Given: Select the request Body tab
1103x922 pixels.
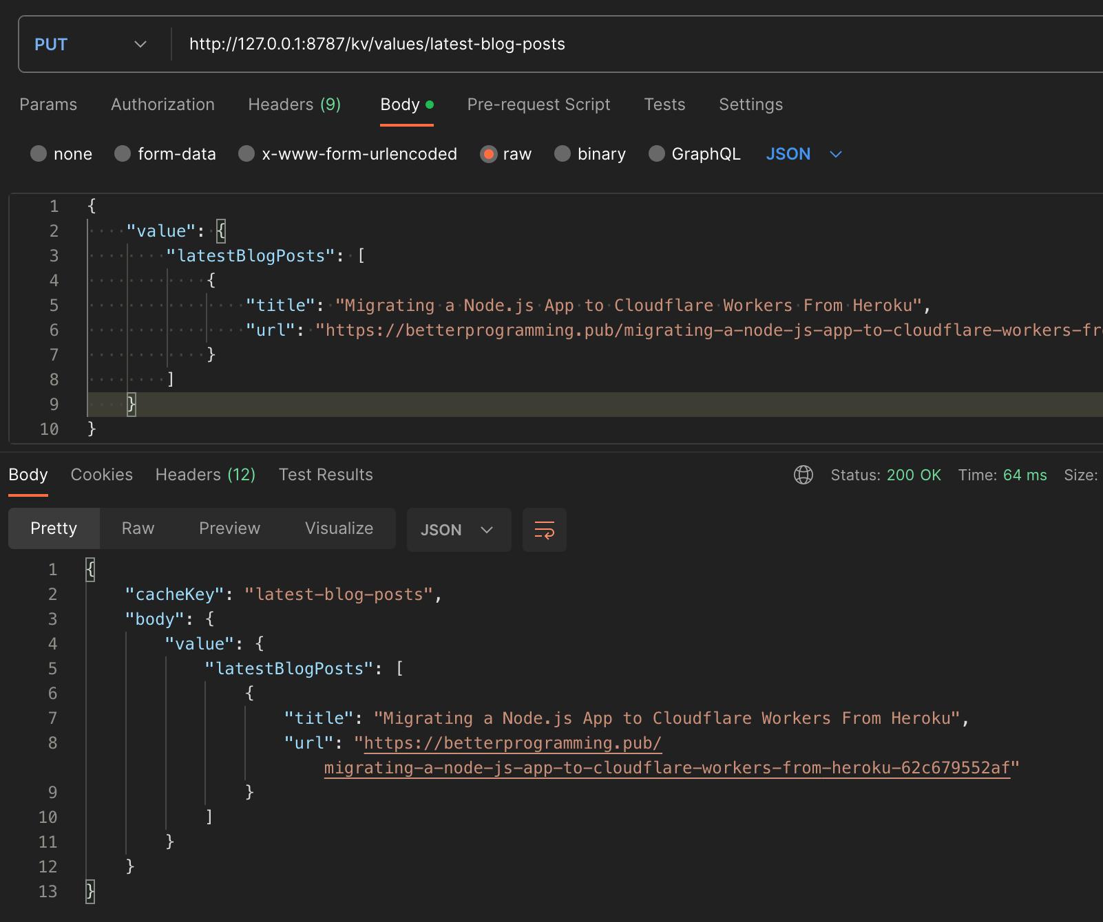Looking at the screenshot, I should click(407, 105).
